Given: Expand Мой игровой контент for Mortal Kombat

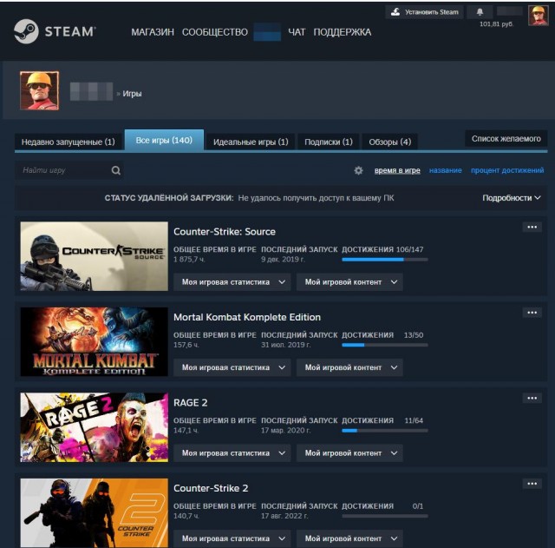Looking at the screenshot, I should pos(349,367).
